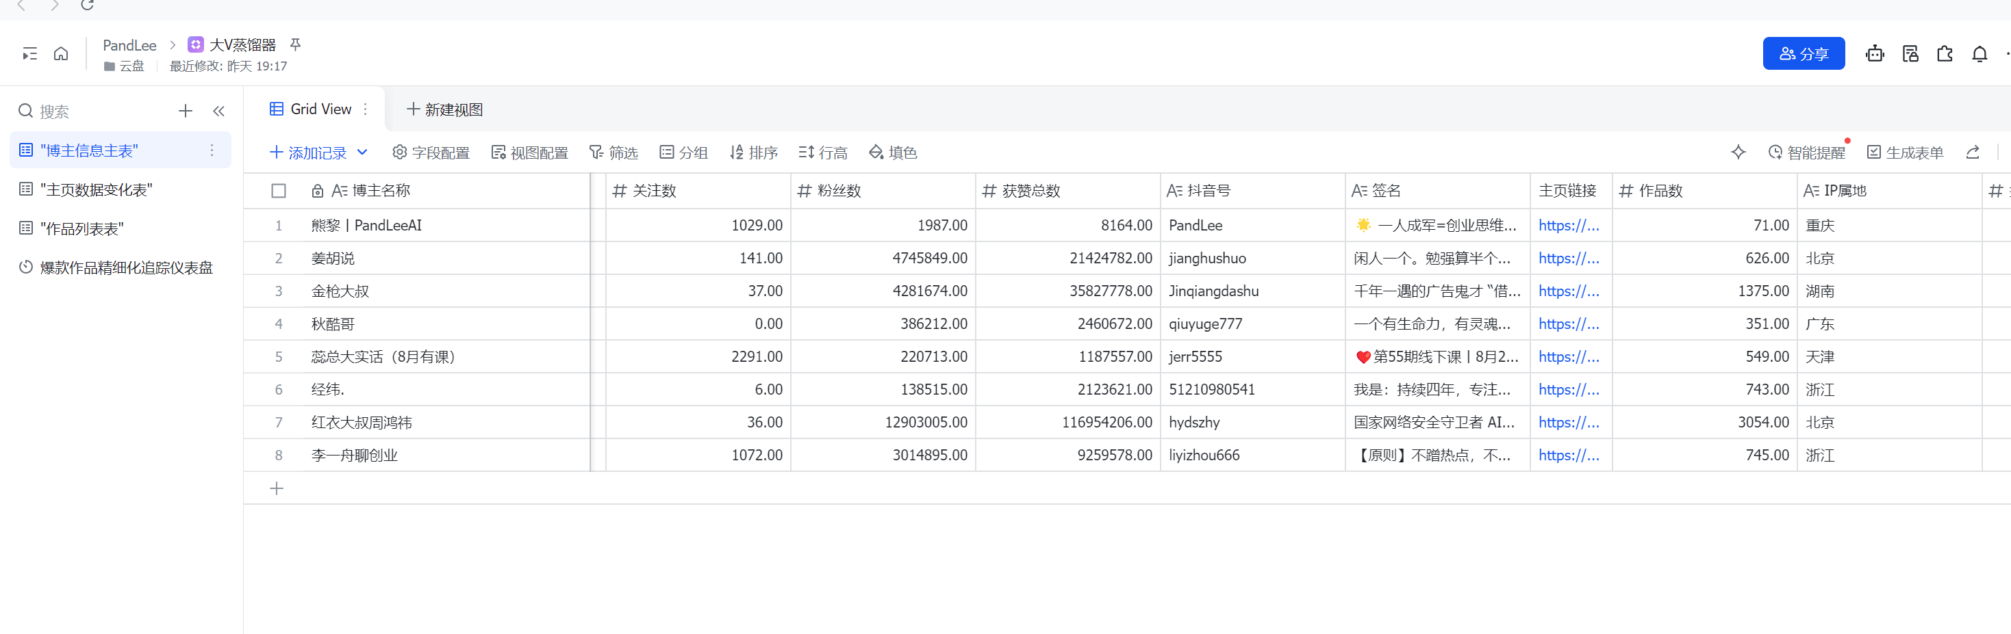Open homepage link for 金枪大叔 row
This screenshot has height=634, width=2011.
point(1569,291)
